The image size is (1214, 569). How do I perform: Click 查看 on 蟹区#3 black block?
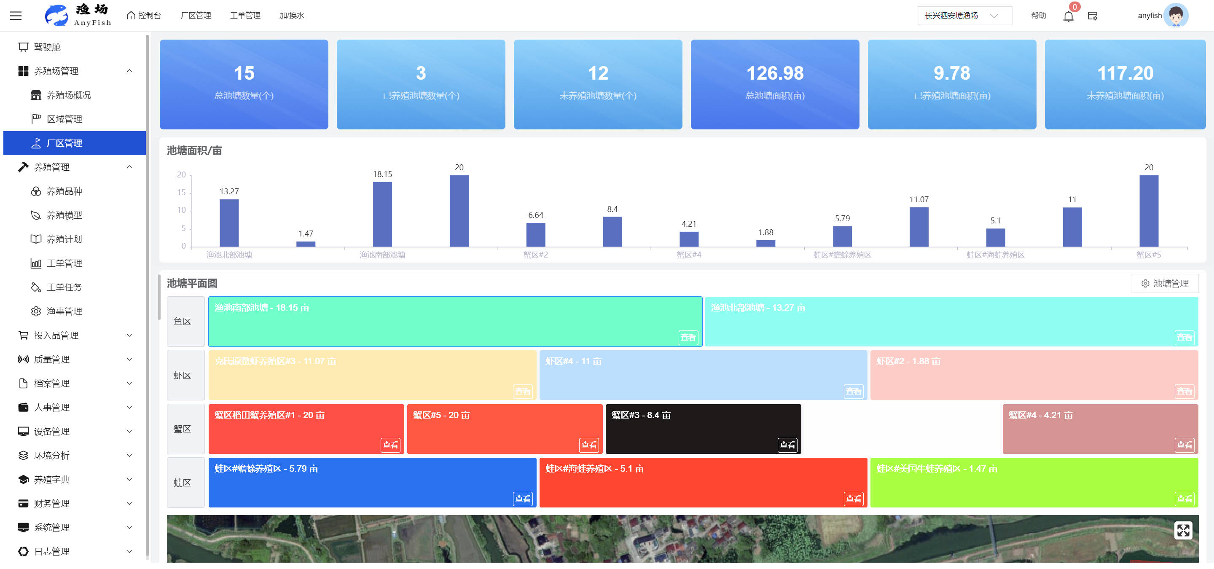pyautogui.click(x=787, y=445)
